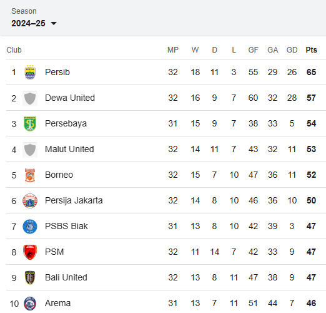Screen dimensions: 326x313
Task: Select the Persija Jakarta row name
Action: 74,200
